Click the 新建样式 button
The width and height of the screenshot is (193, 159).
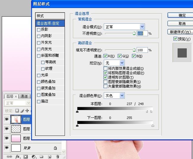[181, 32]
